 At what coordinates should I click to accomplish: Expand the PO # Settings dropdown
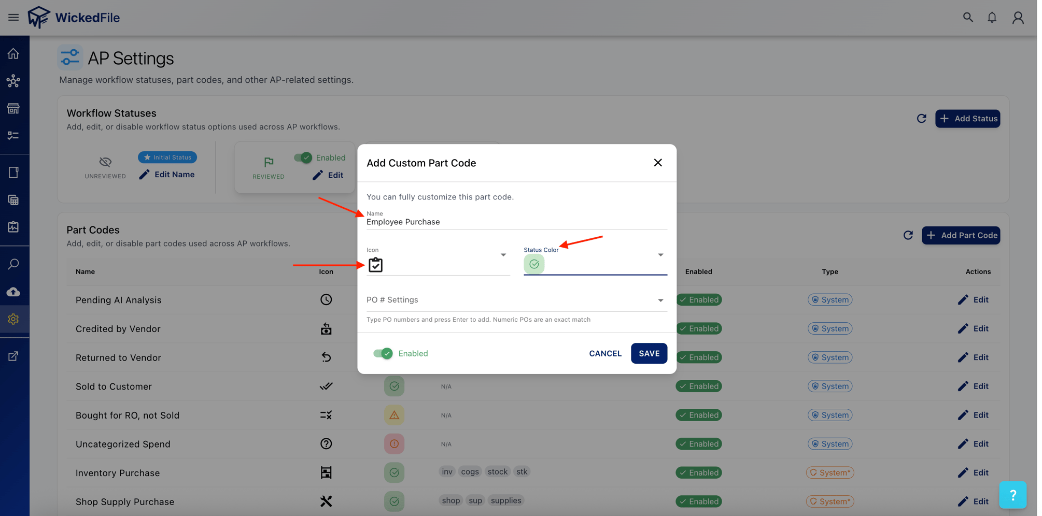pyautogui.click(x=516, y=300)
